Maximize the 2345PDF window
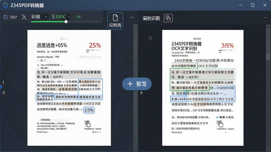Viewport: 271px width, 152px height. (252, 5)
